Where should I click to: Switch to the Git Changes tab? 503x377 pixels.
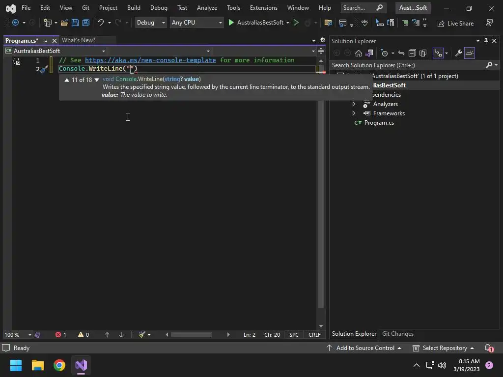point(398,334)
